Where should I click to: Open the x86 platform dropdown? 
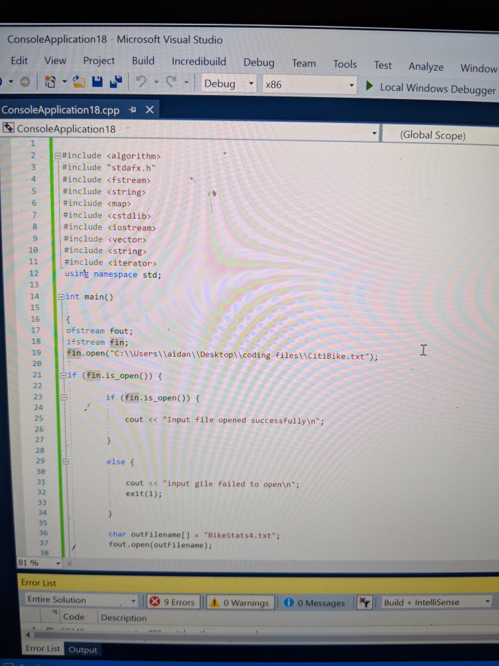[351, 85]
